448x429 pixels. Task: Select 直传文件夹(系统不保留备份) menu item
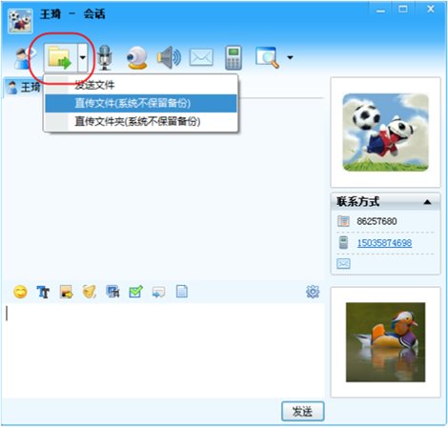(141, 121)
